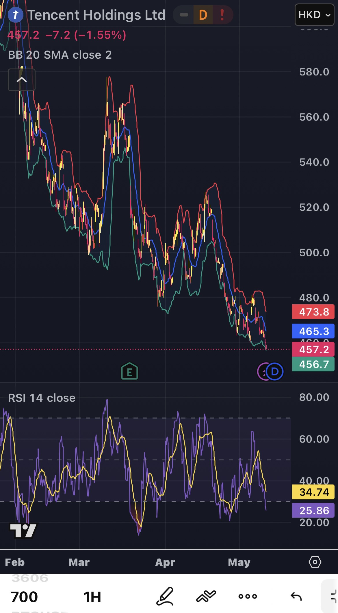Tap the May label on the time axis
338x613 pixels.
pos(239,562)
